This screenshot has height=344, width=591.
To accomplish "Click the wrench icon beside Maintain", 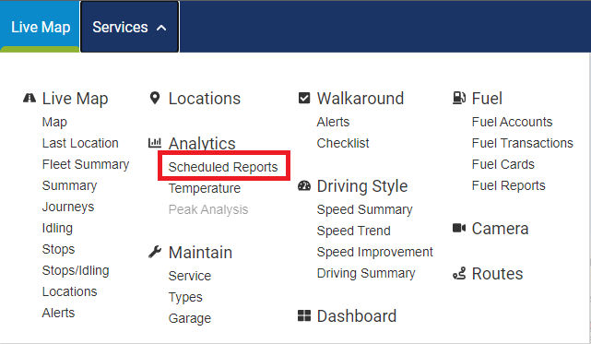I will [x=155, y=252].
